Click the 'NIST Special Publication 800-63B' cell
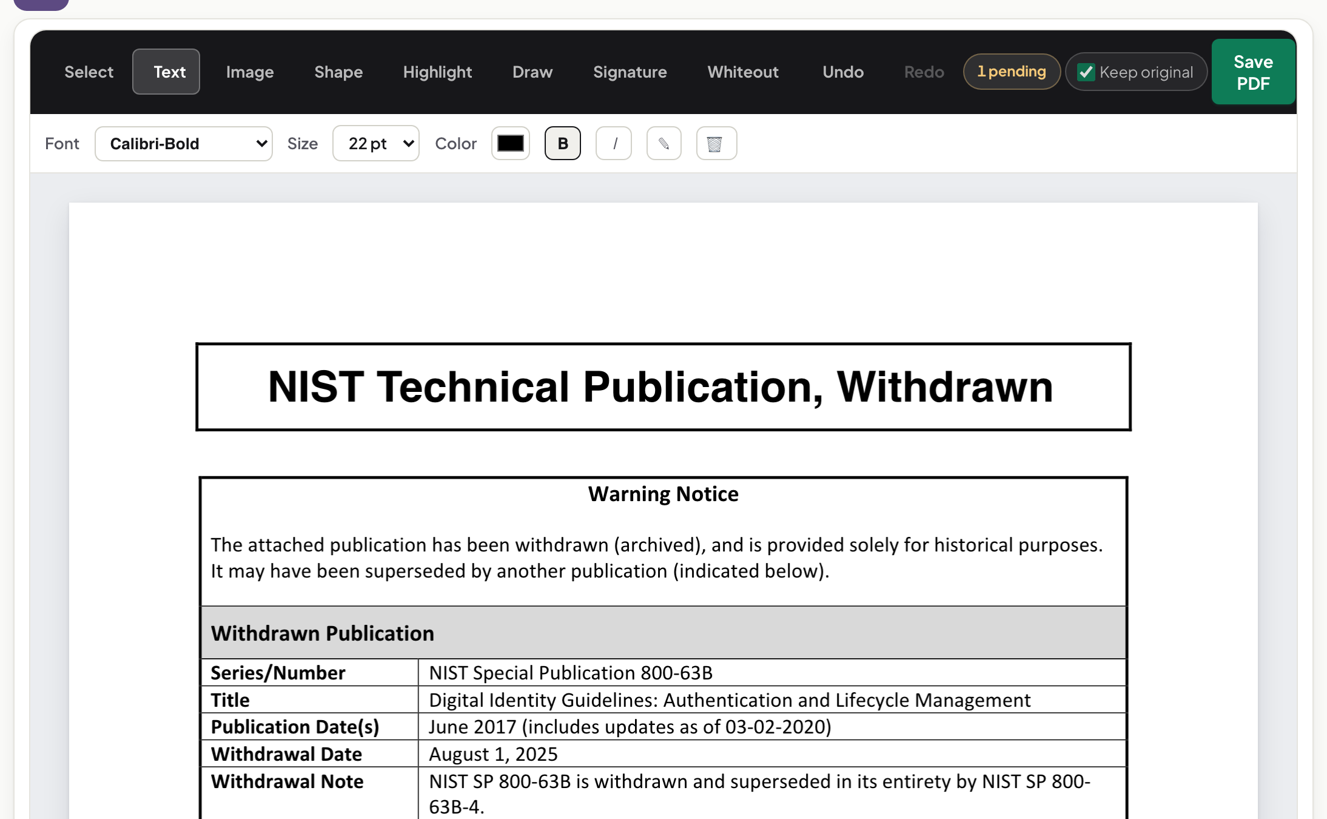1327x819 pixels. (571, 673)
